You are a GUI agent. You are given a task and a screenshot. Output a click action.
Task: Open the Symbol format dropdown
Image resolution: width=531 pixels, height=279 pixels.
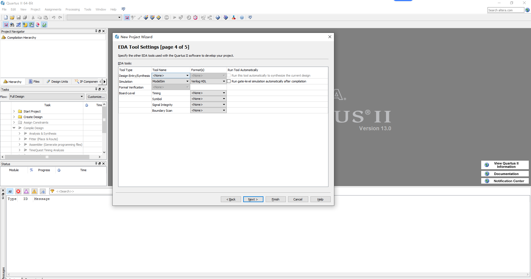click(208, 99)
